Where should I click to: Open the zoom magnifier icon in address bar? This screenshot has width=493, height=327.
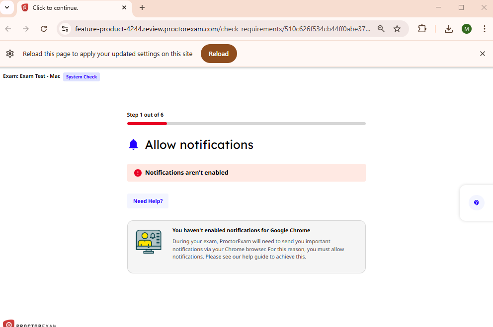click(x=381, y=29)
